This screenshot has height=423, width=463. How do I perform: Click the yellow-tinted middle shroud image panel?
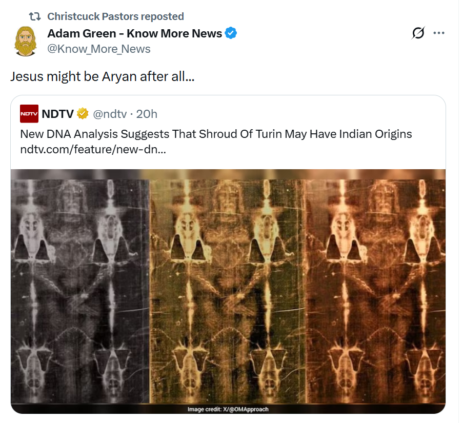click(227, 287)
